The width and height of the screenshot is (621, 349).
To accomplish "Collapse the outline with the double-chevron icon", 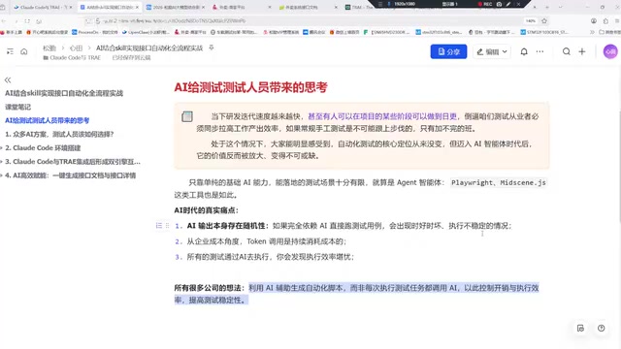I will (8, 79).
